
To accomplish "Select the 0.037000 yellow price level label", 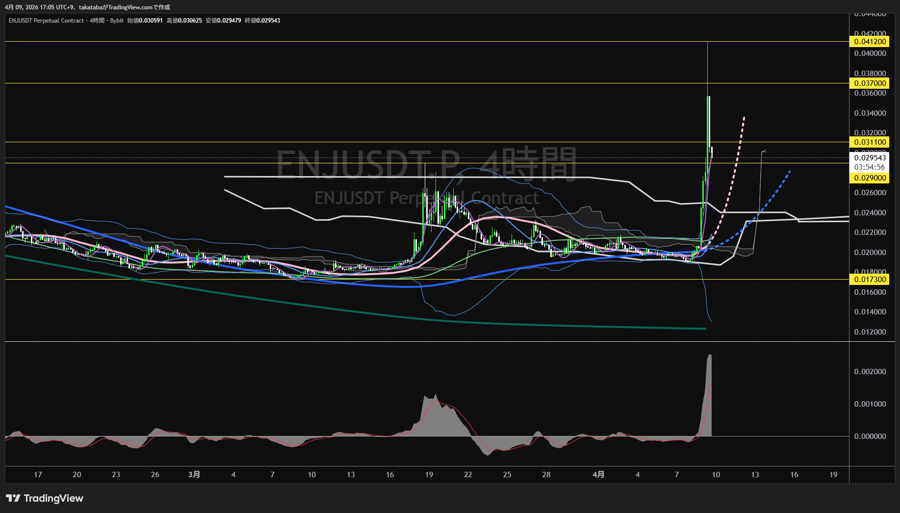I will tap(870, 83).
